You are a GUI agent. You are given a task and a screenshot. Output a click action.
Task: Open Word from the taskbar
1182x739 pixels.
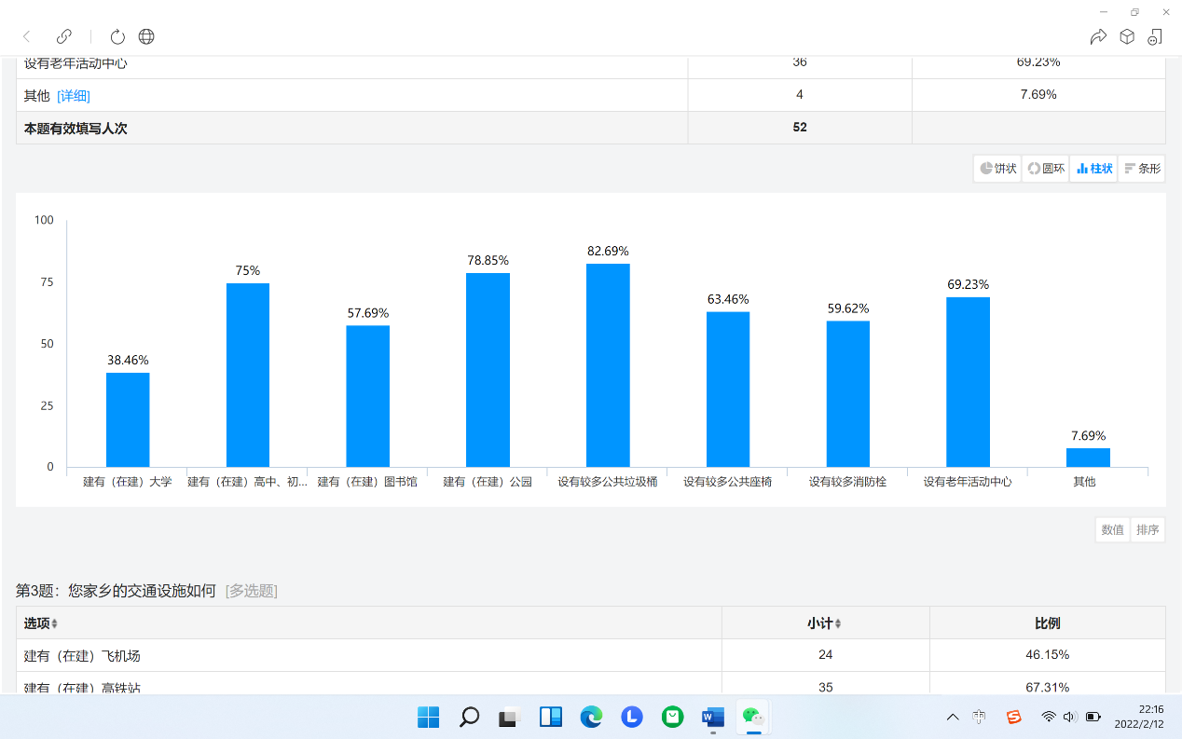713,717
